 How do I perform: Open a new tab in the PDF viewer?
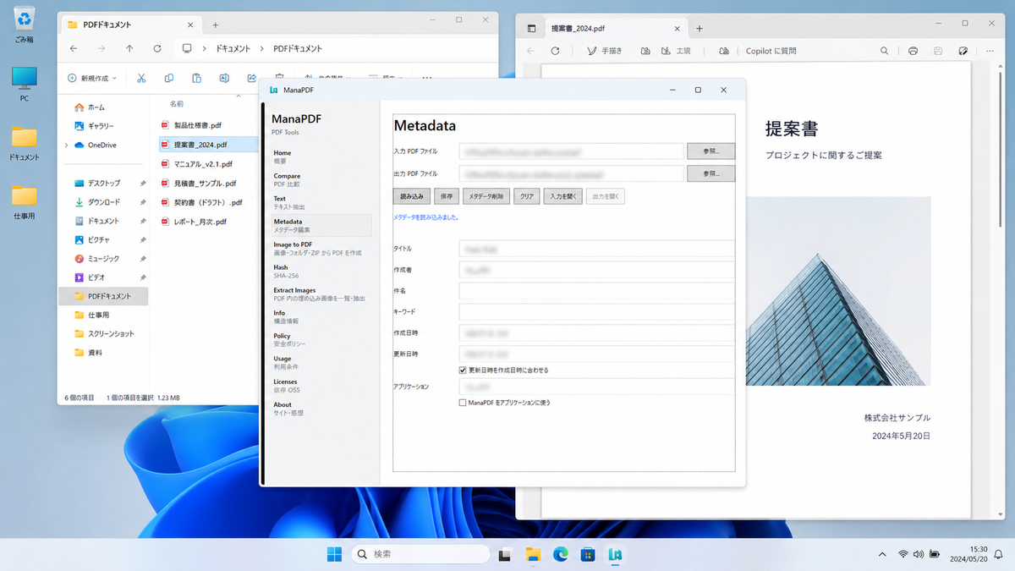700,28
